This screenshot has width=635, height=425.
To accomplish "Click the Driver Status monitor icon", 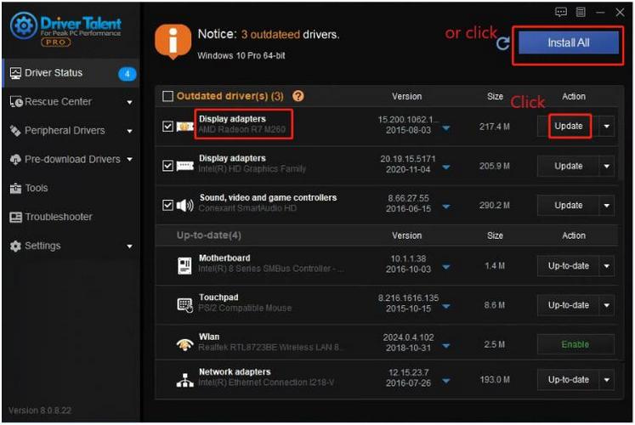I will tap(15, 73).
